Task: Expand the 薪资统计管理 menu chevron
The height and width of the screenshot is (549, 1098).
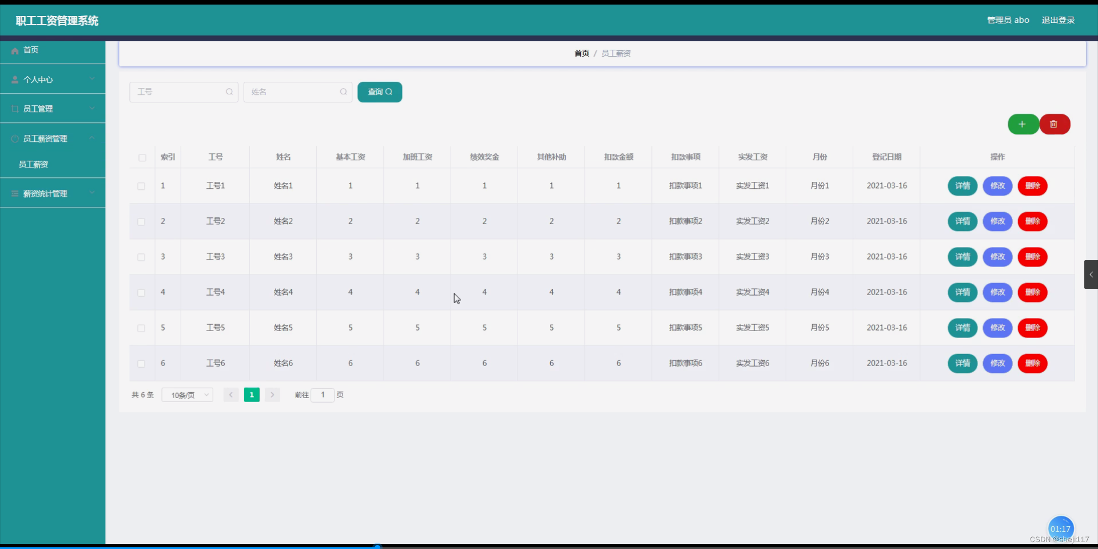Action: tap(92, 193)
